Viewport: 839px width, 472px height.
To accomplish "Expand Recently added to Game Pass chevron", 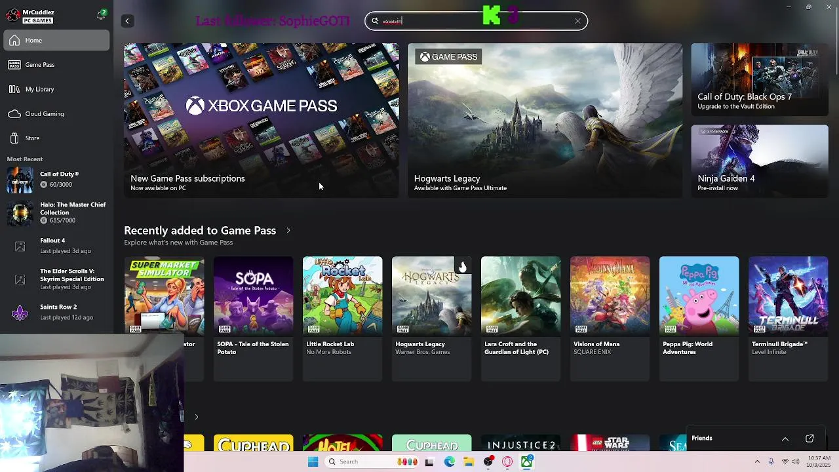I will [x=288, y=231].
